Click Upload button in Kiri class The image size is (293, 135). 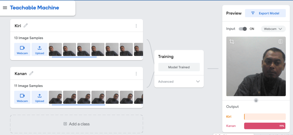click(x=39, y=49)
